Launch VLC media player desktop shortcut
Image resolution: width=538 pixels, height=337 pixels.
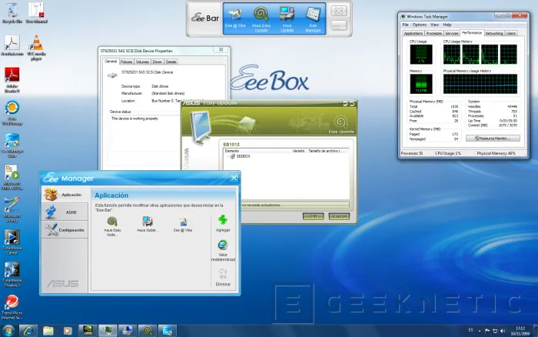(36, 48)
